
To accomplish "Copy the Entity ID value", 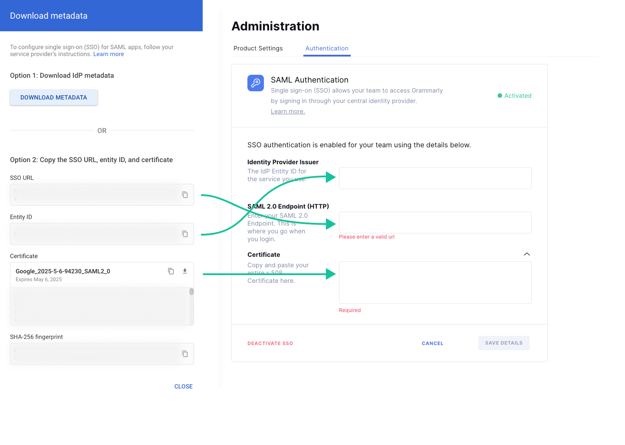I will click(x=184, y=234).
